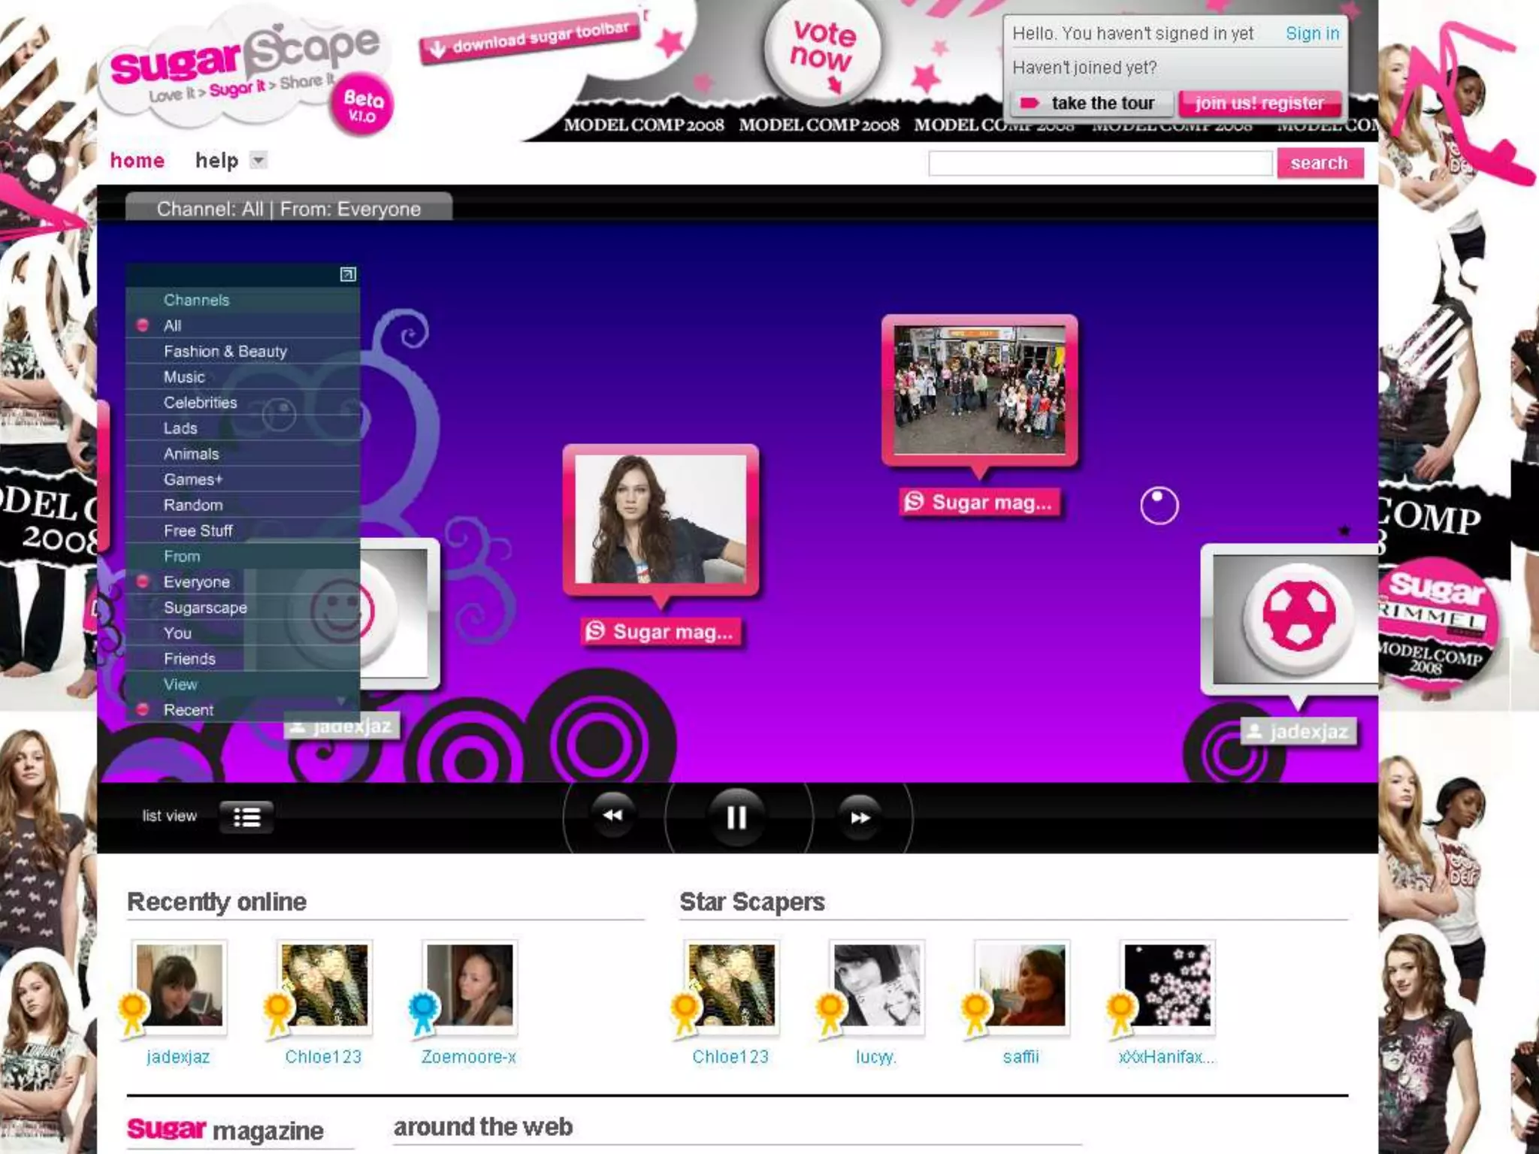
Task: Click the jadexjaz label under football card
Action: click(1299, 731)
